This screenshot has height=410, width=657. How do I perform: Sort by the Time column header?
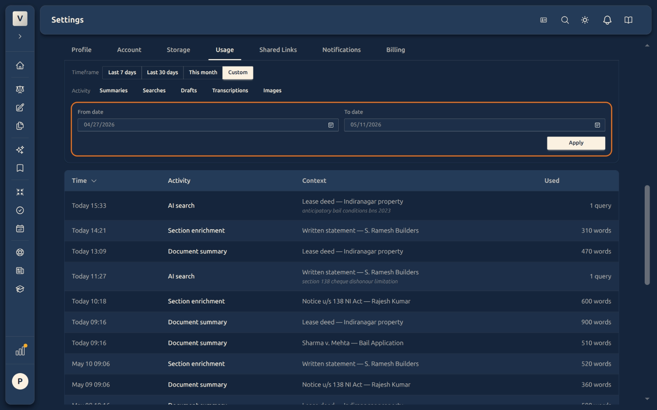84,181
